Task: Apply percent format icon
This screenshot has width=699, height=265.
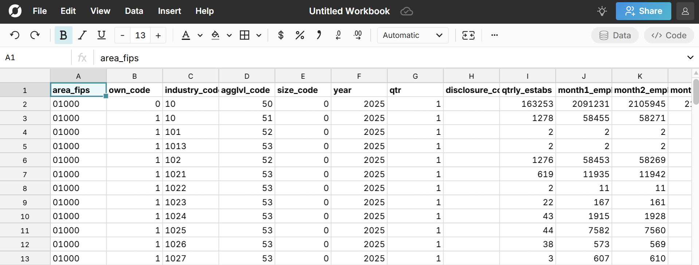Action: tap(300, 35)
